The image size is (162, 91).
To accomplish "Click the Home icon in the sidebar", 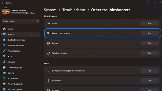I will (x=4, y=29).
